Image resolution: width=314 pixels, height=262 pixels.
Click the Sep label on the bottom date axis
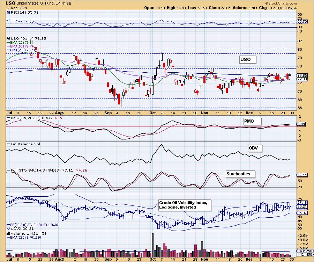click(x=108, y=259)
